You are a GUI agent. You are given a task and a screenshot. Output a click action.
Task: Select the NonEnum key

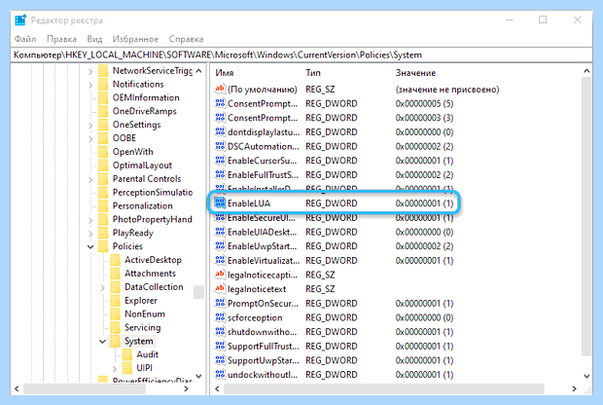145,314
